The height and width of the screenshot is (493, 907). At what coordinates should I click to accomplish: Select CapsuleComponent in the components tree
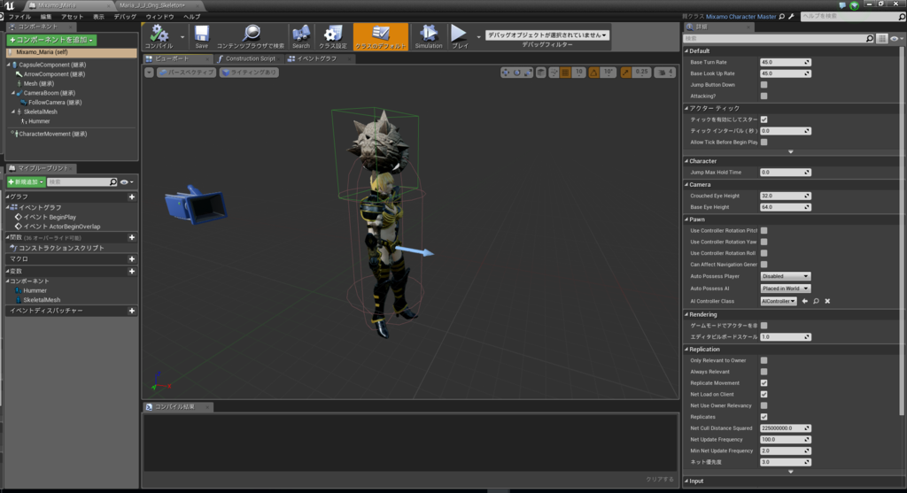coord(52,65)
